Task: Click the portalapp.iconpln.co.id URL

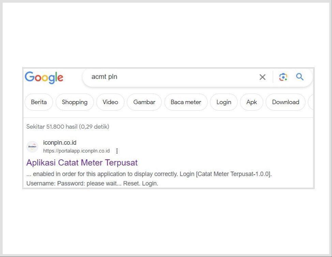Action: coord(76,151)
